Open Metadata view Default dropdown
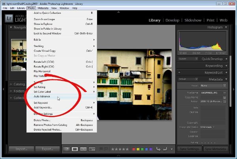The width and height of the screenshot is (237, 159). [188, 79]
